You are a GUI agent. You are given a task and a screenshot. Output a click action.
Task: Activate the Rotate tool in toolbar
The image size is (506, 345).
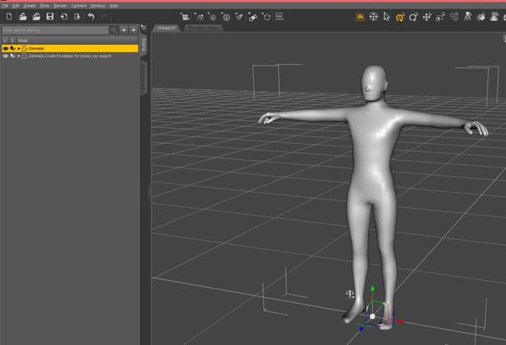pyautogui.click(x=413, y=17)
